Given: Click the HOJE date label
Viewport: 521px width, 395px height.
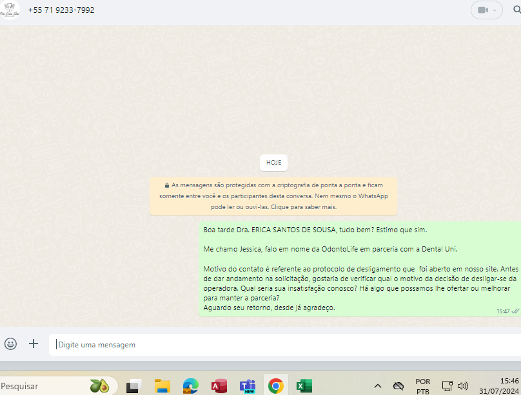Looking at the screenshot, I should 273,163.
